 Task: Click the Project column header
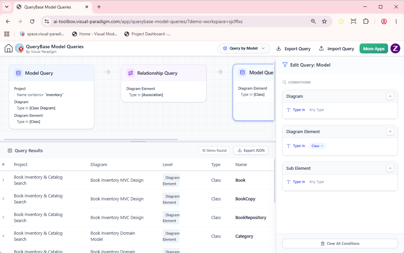(21, 164)
